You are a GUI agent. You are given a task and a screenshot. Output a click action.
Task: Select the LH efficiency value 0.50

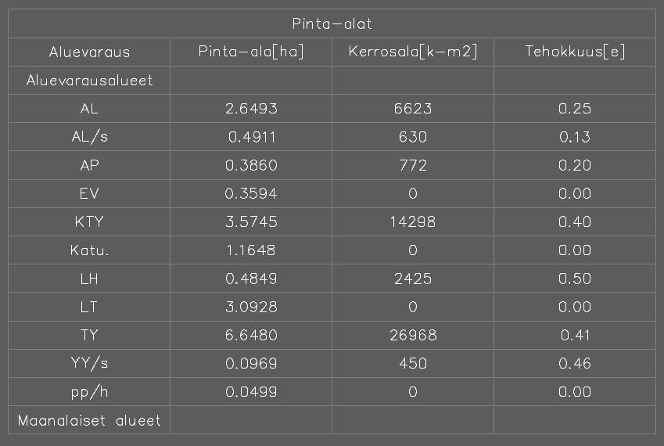pos(575,279)
